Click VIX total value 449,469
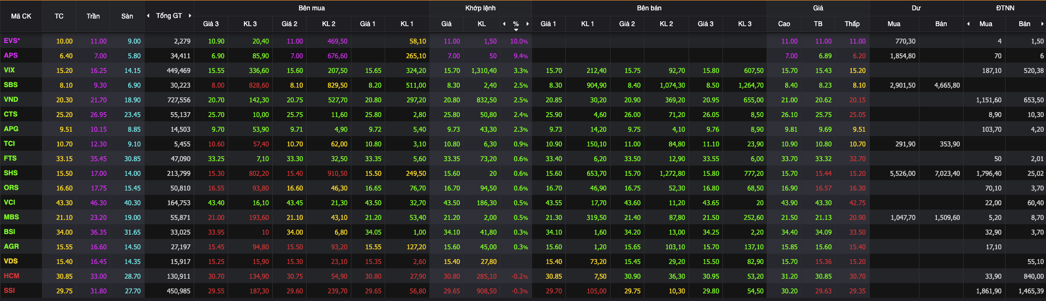The width and height of the screenshot is (1046, 301). (x=178, y=71)
